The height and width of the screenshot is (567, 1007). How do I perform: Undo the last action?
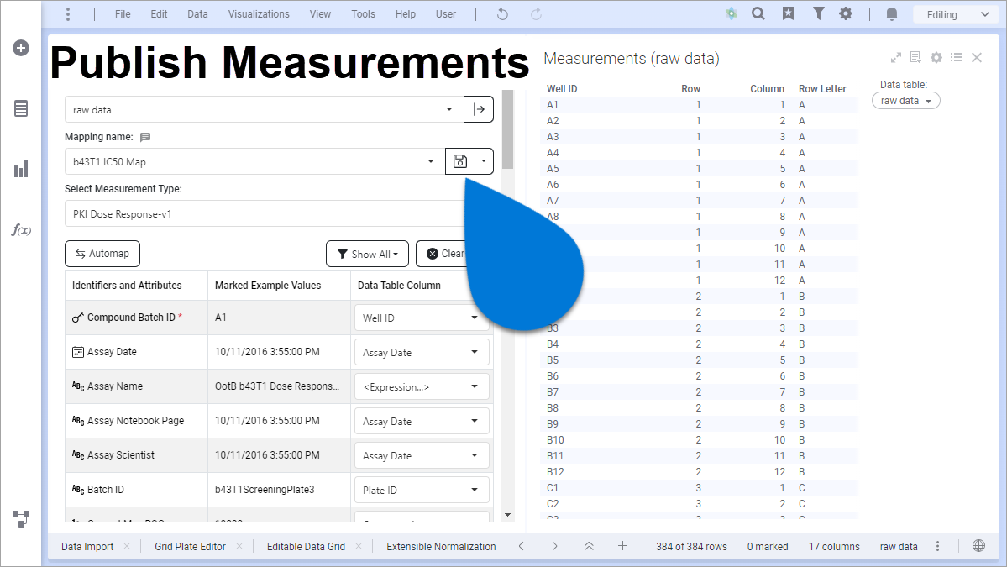(502, 14)
